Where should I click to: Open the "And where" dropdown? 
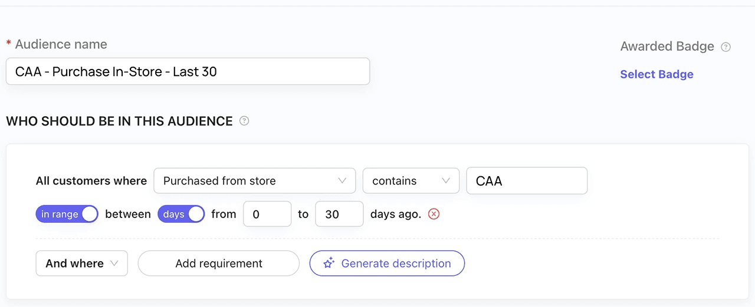coord(81,263)
